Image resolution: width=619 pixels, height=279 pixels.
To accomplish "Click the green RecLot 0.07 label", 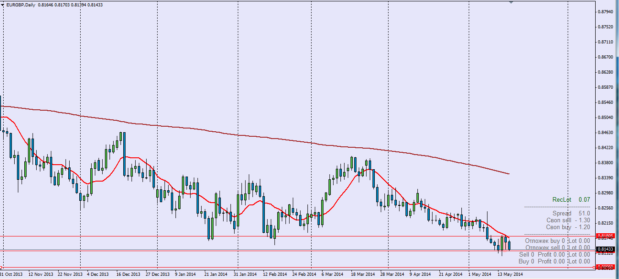I will pyautogui.click(x=571, y=200).
